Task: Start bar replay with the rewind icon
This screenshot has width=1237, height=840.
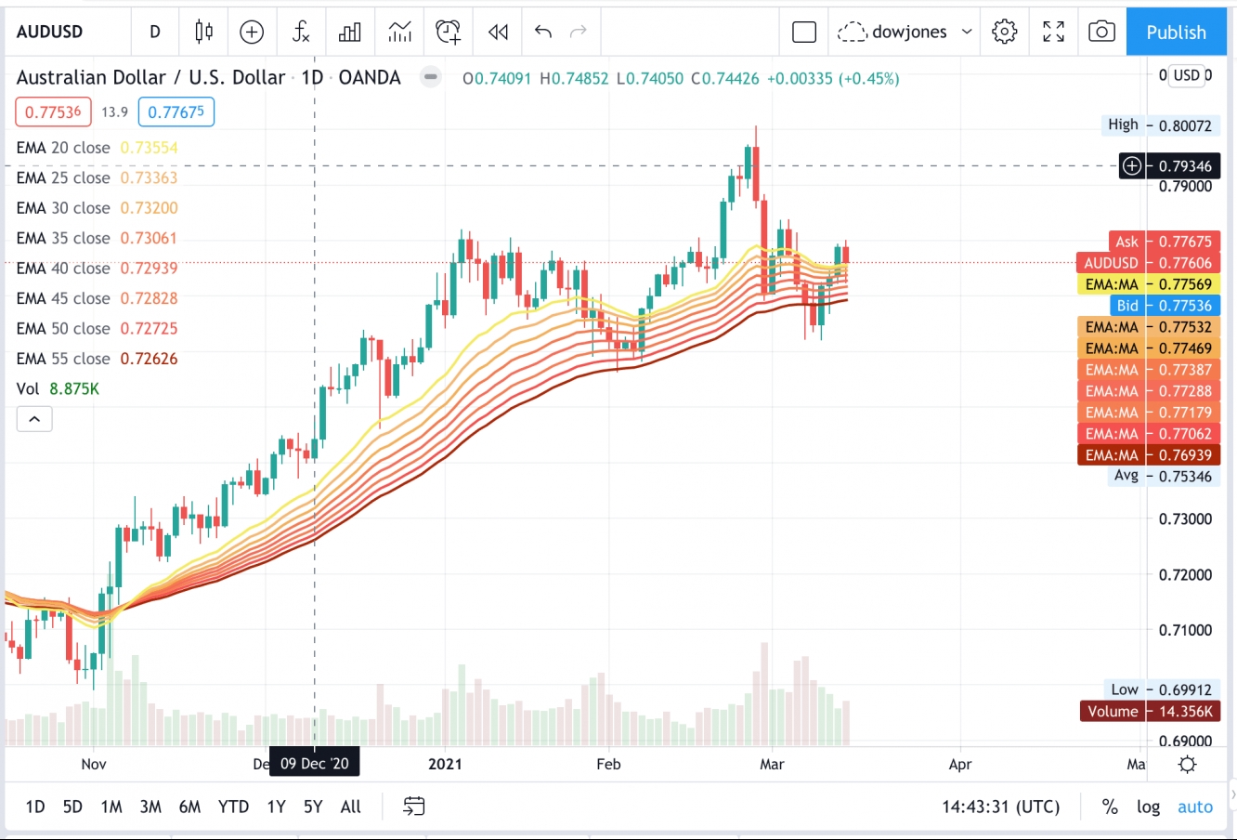Action: click(498, 32)
